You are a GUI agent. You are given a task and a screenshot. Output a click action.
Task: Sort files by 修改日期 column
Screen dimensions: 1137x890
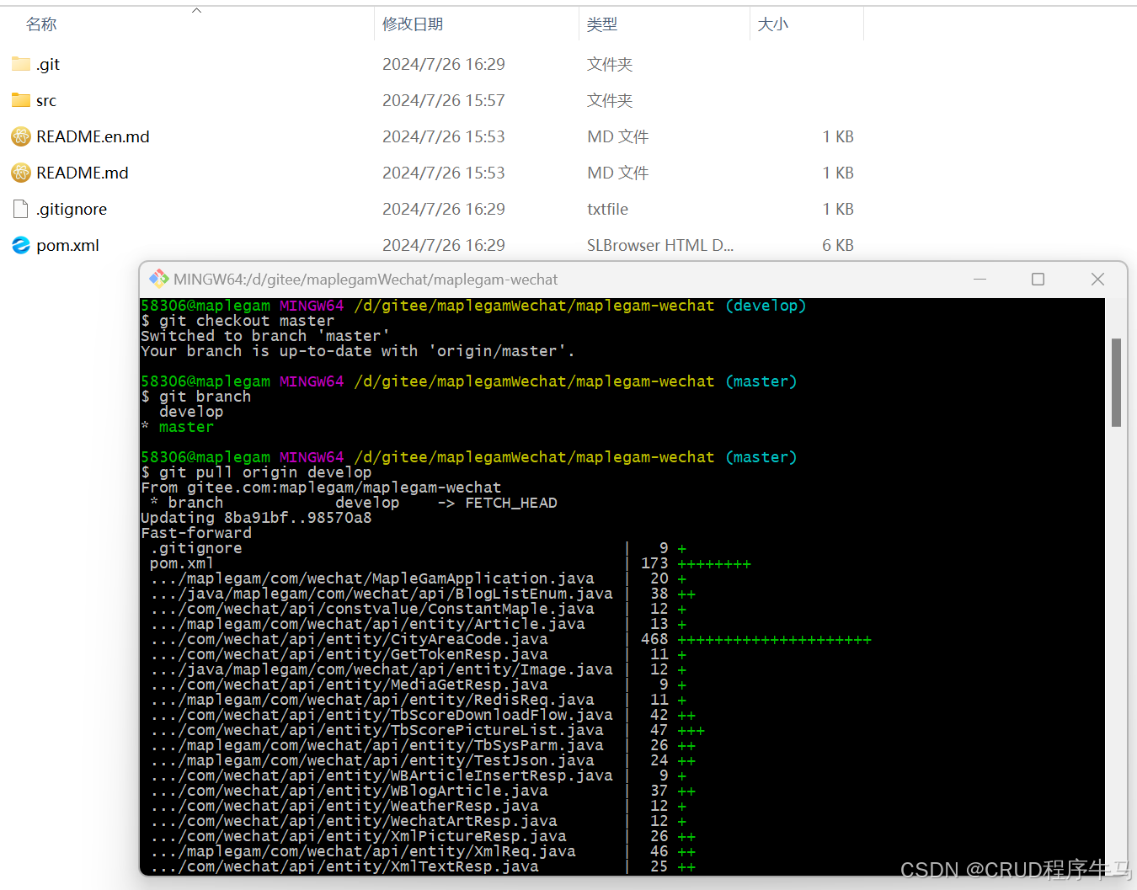tap(413, 24)
